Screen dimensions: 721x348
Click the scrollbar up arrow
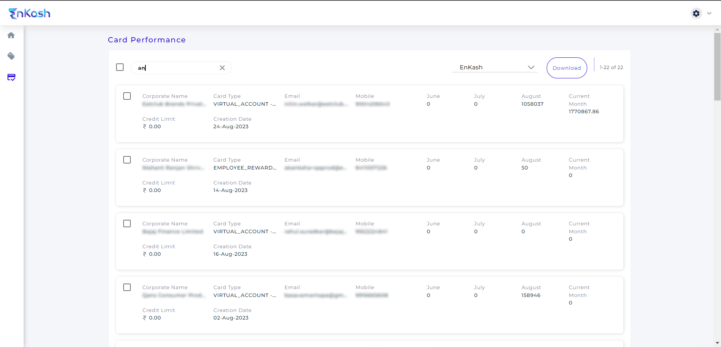click(x=717, y=29)
